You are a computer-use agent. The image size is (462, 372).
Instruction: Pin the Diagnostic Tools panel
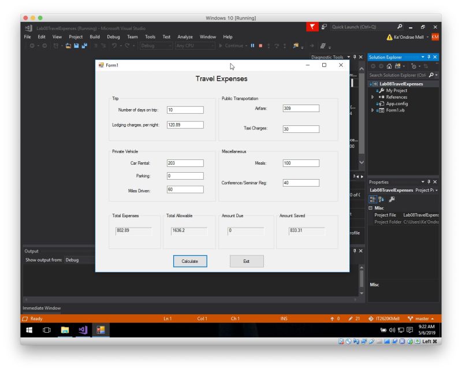click(355, 57)
